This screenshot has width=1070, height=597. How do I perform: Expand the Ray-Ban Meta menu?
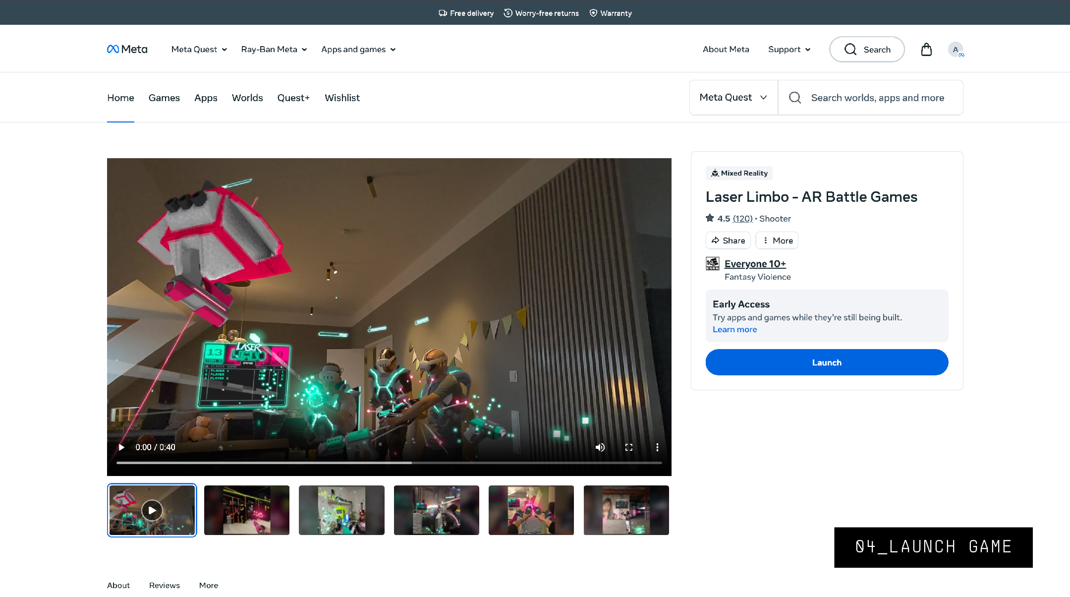point(274,49)
